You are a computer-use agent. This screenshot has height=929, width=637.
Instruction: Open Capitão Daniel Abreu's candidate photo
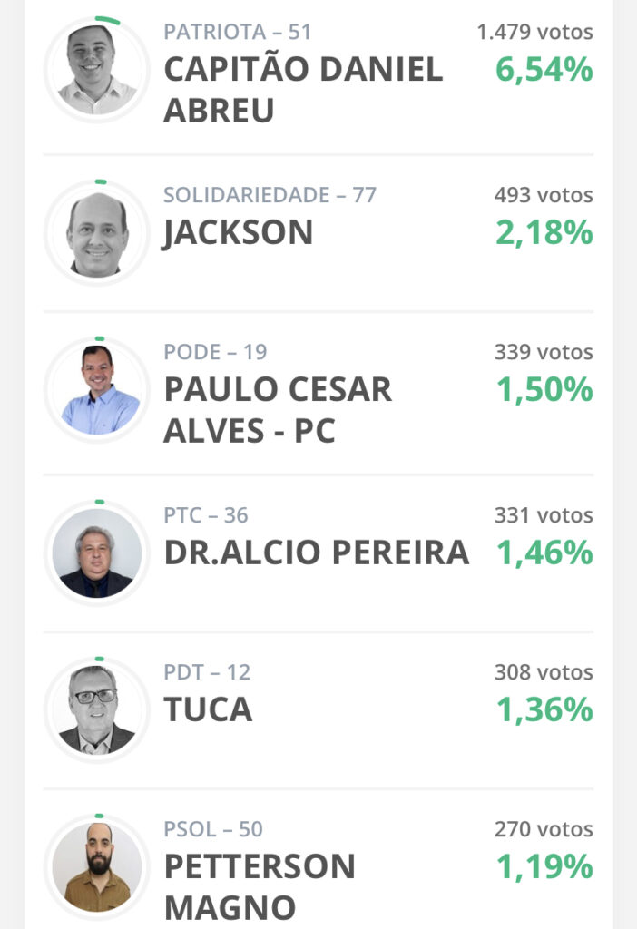[x=96, y=69]
